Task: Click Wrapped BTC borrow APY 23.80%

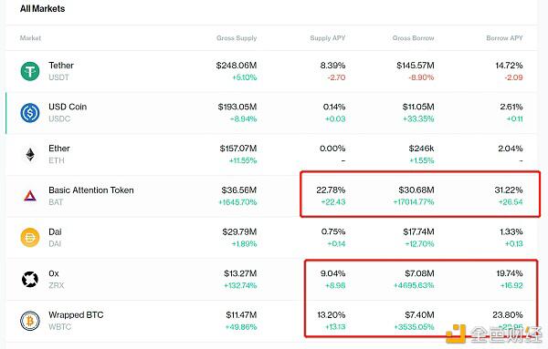Action: (x=508, y=314)
